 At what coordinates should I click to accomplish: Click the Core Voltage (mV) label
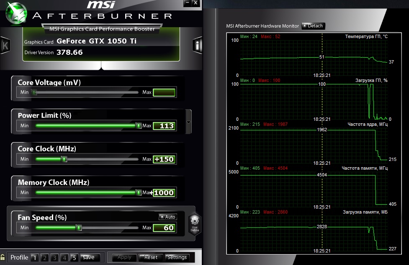49,82
